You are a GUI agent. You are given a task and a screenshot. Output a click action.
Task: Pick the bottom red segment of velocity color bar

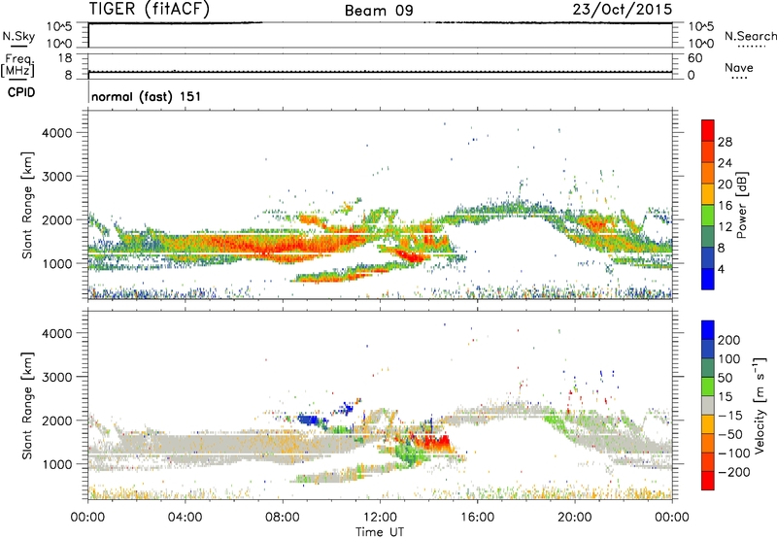coord(708,481)
